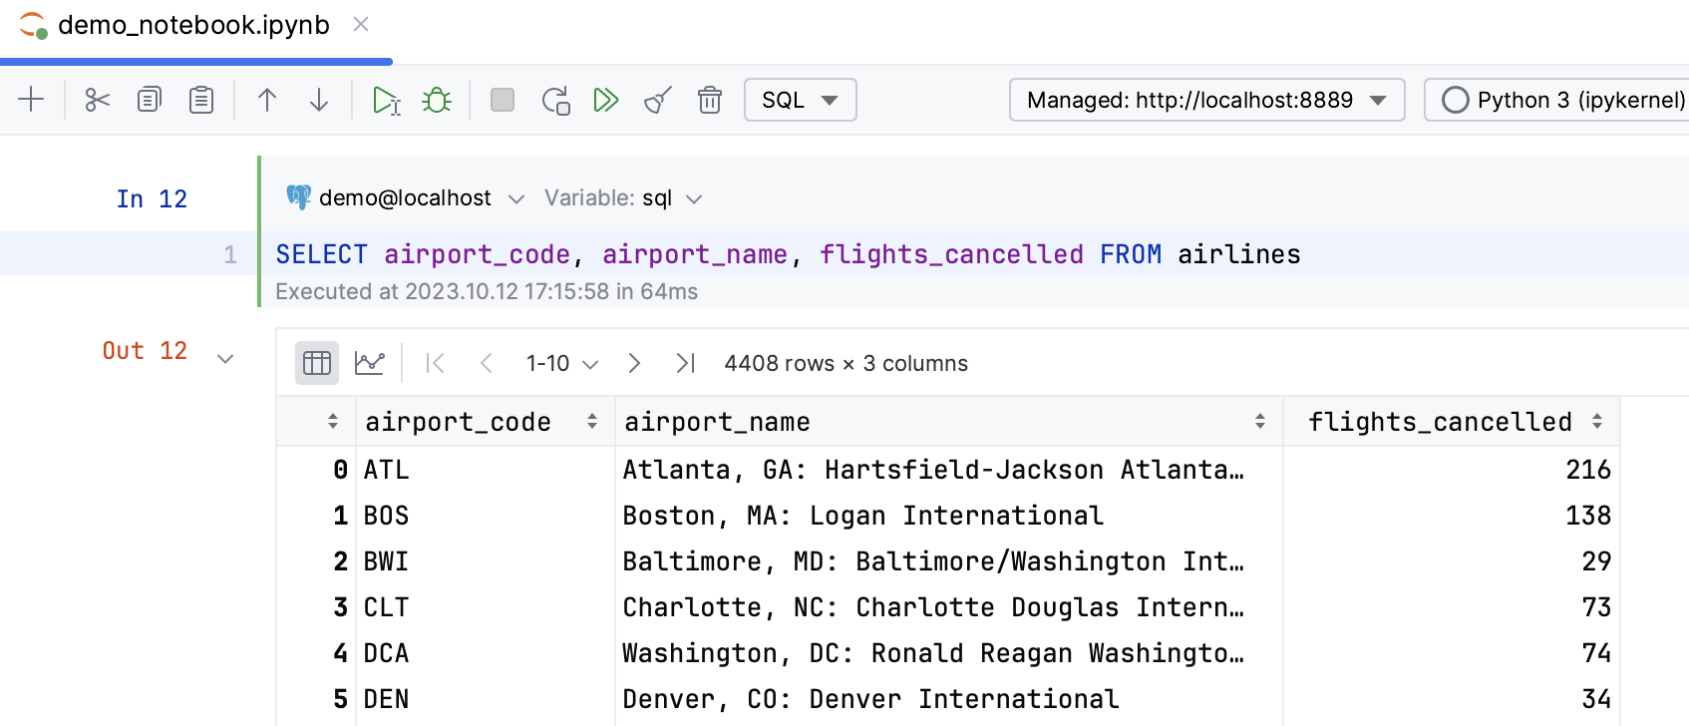Collapse the Out 12 output chevron

click(225, 359)
